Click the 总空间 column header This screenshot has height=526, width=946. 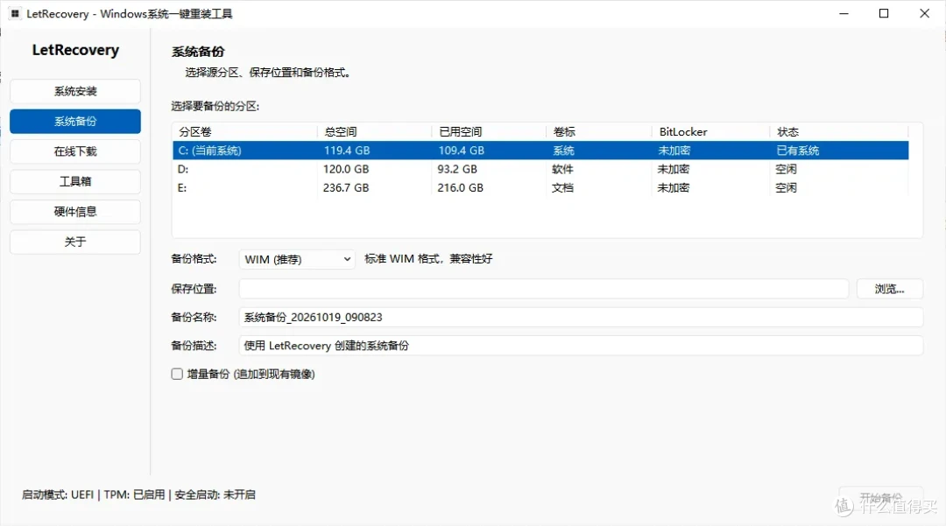[x=375, y=132]
